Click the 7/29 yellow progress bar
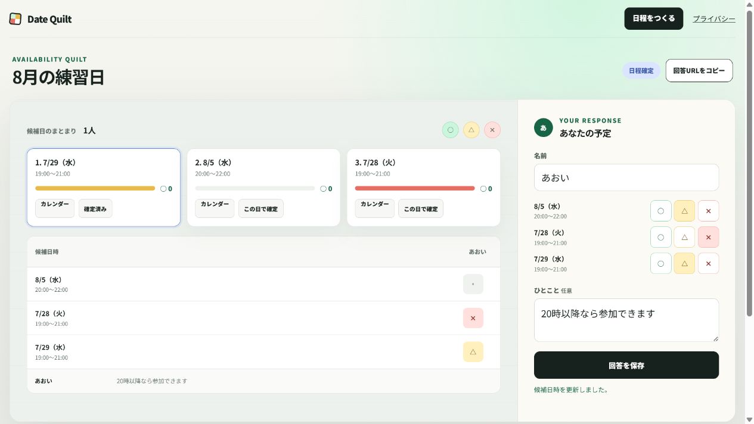754x424 pixels. coord(95,188)
